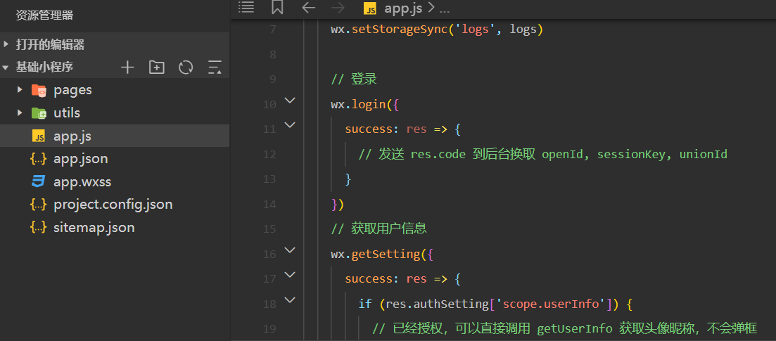Click wx.getSetting on line 16
Image resolution: width=776 pixels, height=341 pixels.
coord(375,255)
